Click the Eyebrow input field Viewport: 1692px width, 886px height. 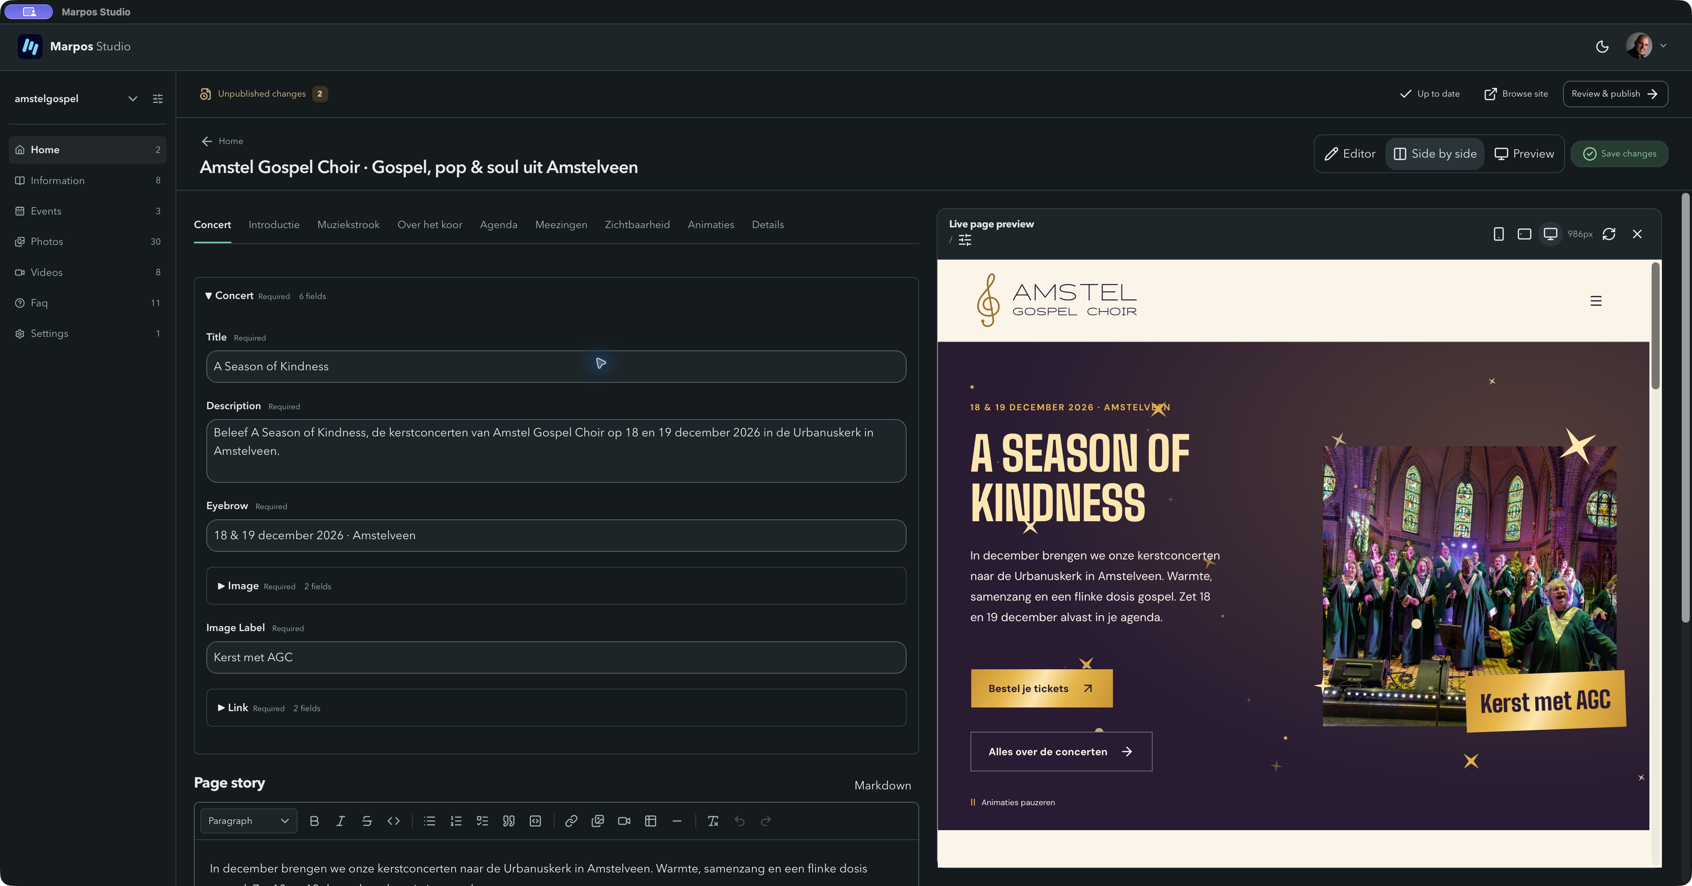click(x=556, y=536)
